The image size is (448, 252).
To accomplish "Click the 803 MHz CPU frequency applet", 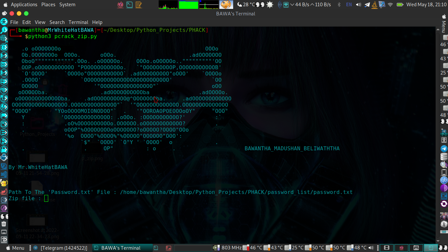I will (226, 248).
